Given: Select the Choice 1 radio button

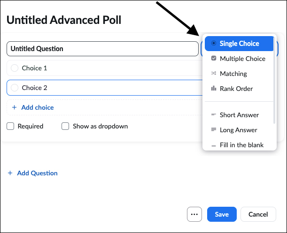Looking at the screenshot, I should [x=14, y=68].
